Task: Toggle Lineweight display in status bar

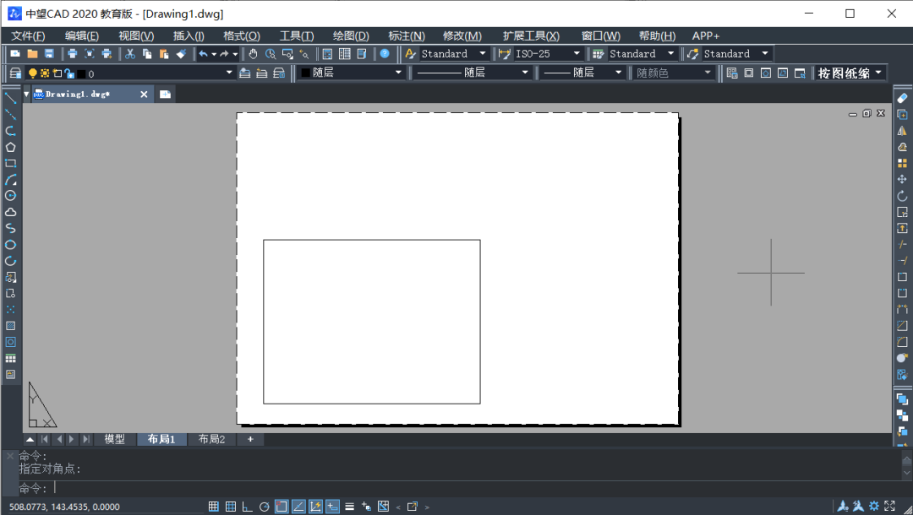Action: pos(349,507)
